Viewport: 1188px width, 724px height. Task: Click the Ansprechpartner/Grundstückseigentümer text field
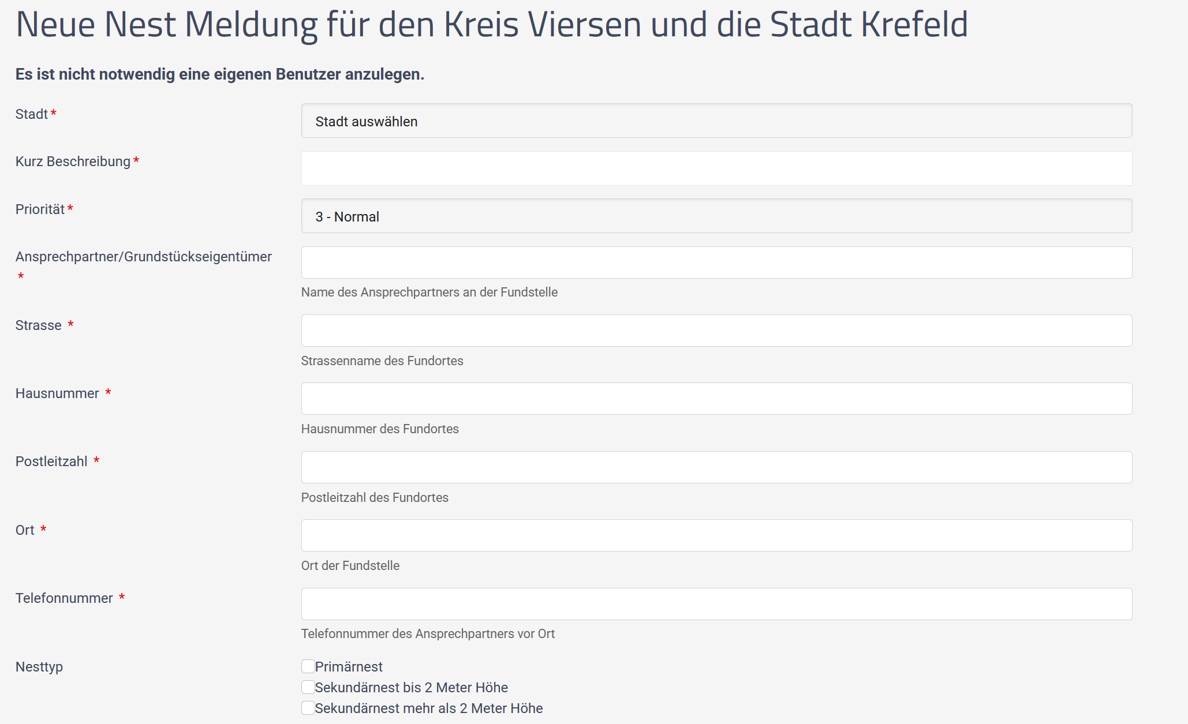(716, 262)
